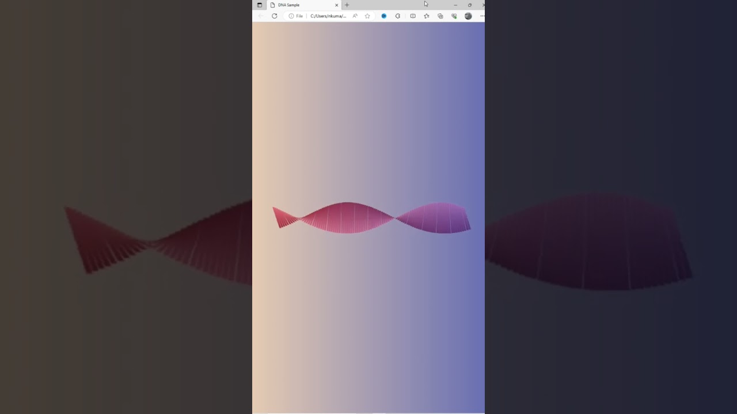This screenshot has width=737, height=414.
Task: Click the address bar C:/Users/nkuma path
Action: click(328, 16)
